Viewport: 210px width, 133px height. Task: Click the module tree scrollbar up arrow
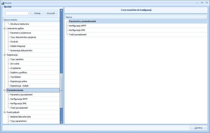click(x=61, y=10)
